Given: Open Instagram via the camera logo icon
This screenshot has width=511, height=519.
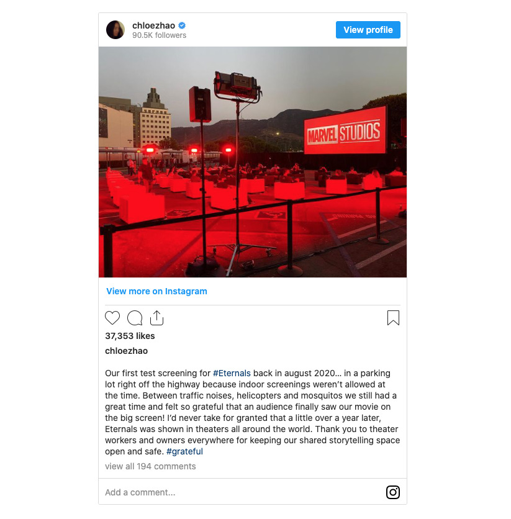Looking at the screenshot, I should pyautogui.click(x=393, y=492).
